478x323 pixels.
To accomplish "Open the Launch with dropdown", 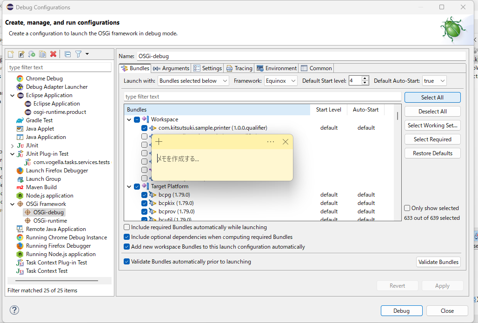I will coord(193,81).
